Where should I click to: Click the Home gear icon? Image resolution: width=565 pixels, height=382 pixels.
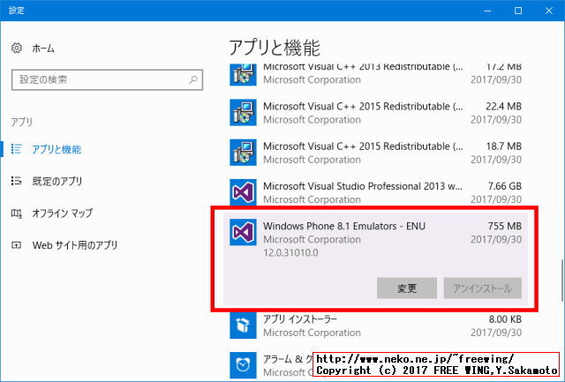click(17, 48)
